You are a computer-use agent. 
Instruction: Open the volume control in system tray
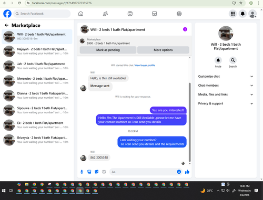point(228,191)
